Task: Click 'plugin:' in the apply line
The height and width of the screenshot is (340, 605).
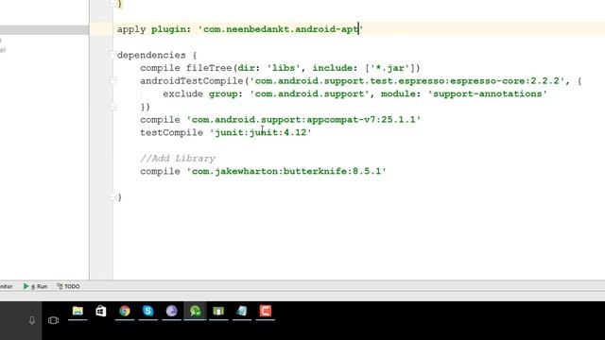Action: pos(171,29)
